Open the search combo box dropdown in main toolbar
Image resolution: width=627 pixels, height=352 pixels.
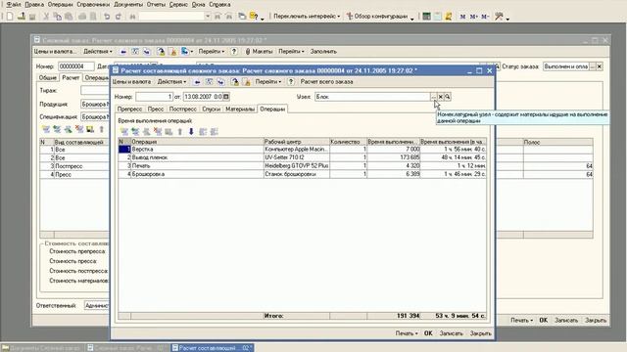[208, 17]
